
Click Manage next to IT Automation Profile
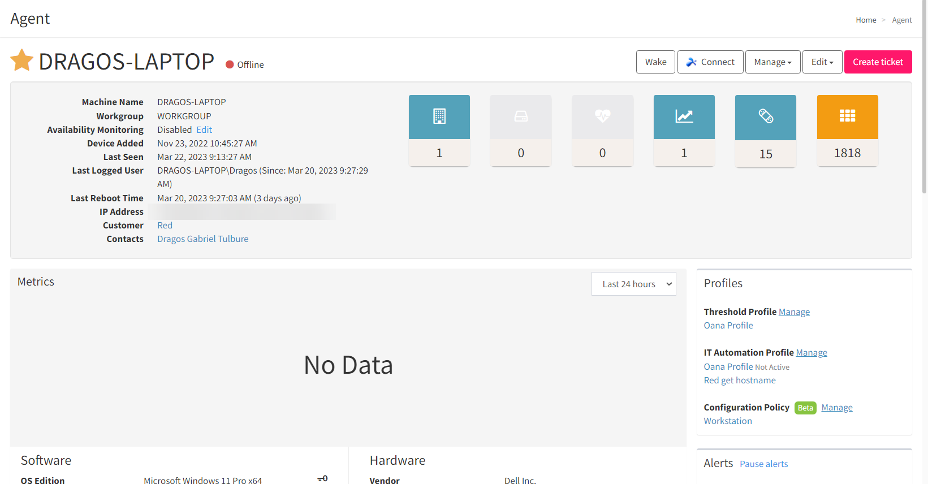[x=812, y=352]
